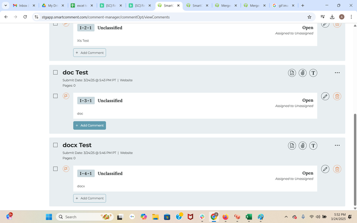Tick the docx Test submission checkbox
Screen dimensions: 357x223
point(56,145)
